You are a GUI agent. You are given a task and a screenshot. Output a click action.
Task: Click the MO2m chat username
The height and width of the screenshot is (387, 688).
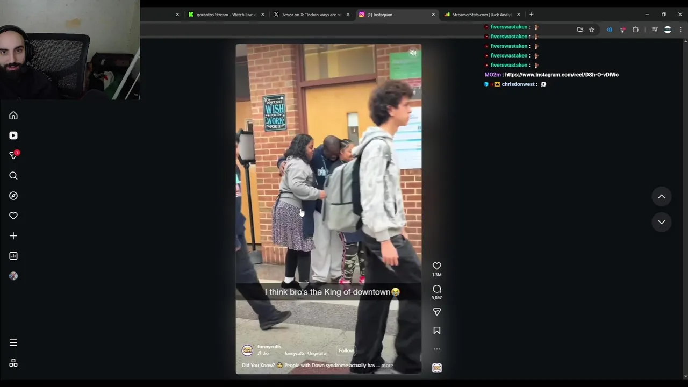[x=492, y=75]
